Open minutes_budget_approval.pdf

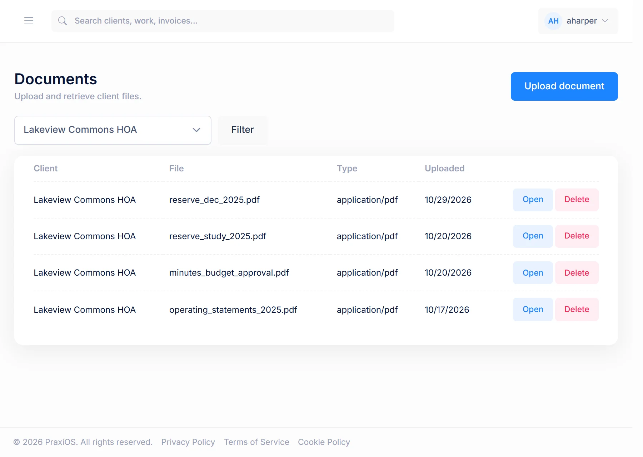click(x=533, y=273)
